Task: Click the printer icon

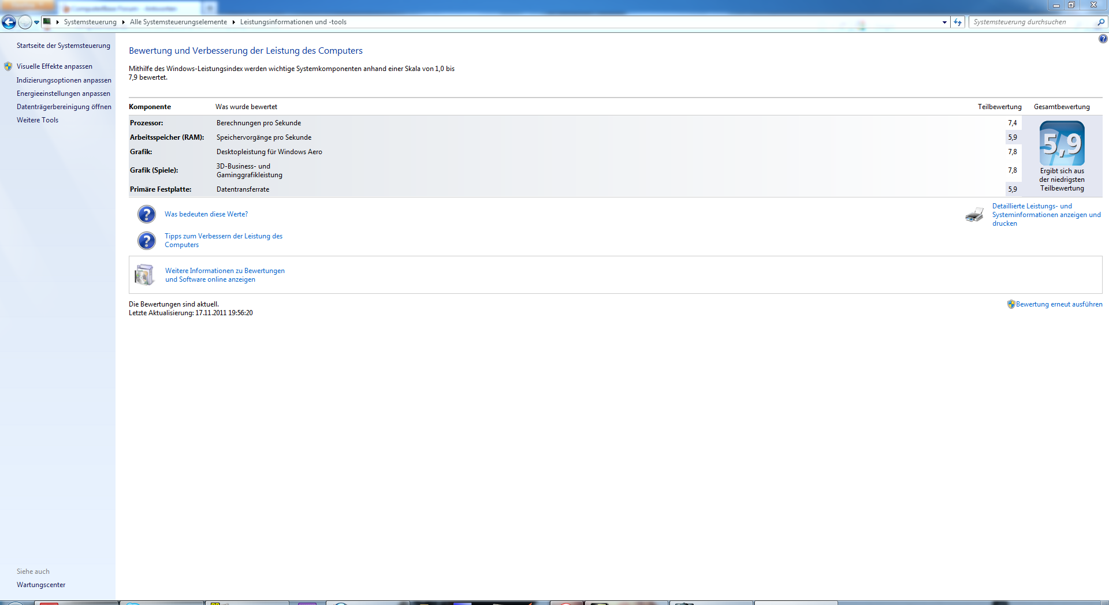Action: [x=974, y=215]
